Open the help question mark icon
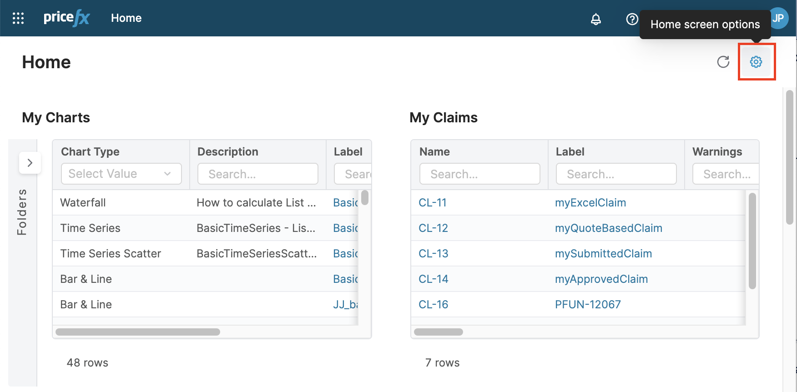This screenshot has width=797, height=392. [x=632, y=19]
